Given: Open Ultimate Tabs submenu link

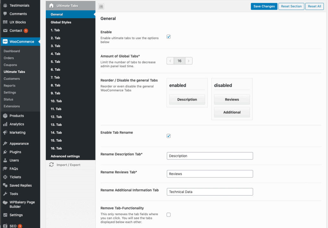Looking at the screenshot, I should (x=14, y=72).
